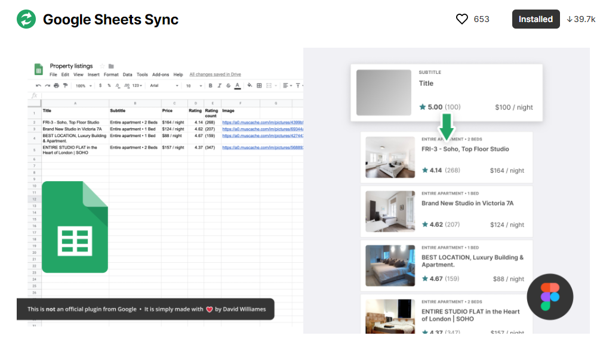Open the Tools menu in Sheets
600x348 pixels.
[142, 74]
